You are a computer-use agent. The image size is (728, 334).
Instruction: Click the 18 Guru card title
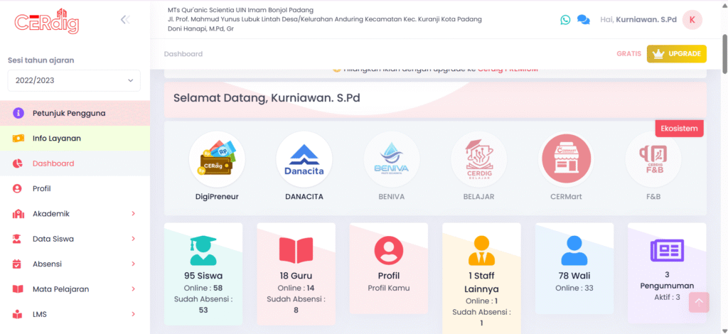[x=296, y=276]
